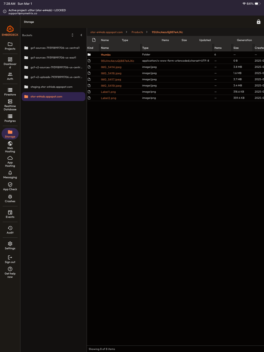Viewport: 264px width, 352px height.
Task: Sort files by the Size column header
Action: point(236,48)
